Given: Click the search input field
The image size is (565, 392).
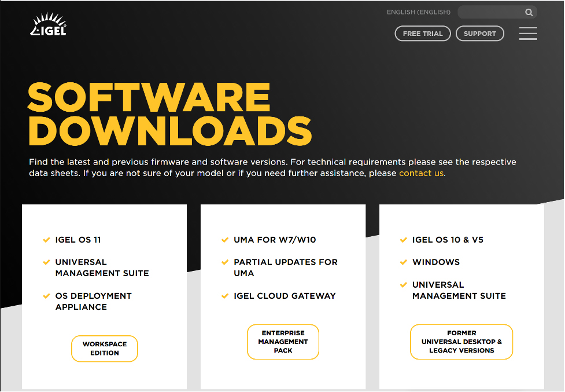Looking at the screenshot, I should 497,12.
